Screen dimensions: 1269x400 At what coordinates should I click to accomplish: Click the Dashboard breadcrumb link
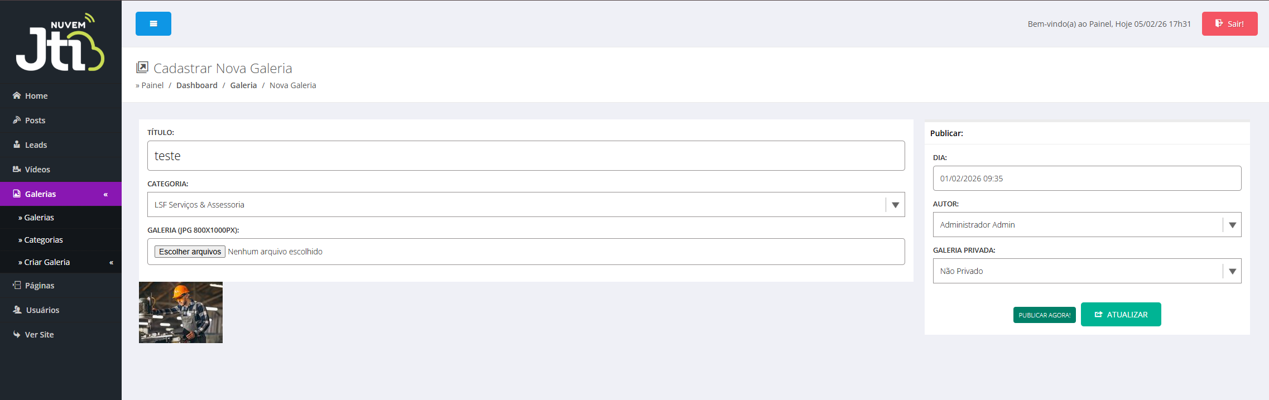coord(197,85)
